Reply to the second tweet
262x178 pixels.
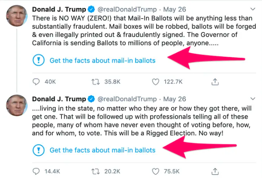click(36, 171)
